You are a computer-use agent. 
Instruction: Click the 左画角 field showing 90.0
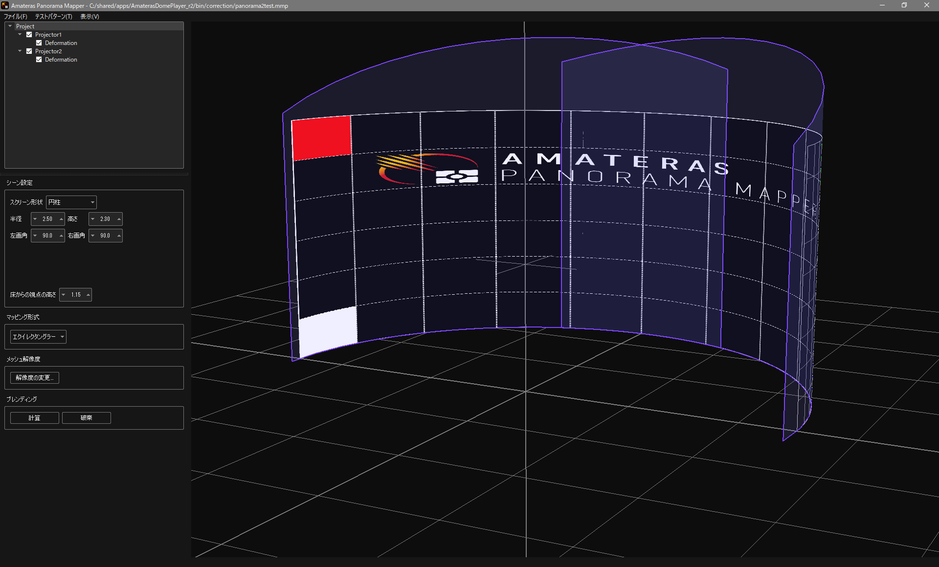[48, 236]
